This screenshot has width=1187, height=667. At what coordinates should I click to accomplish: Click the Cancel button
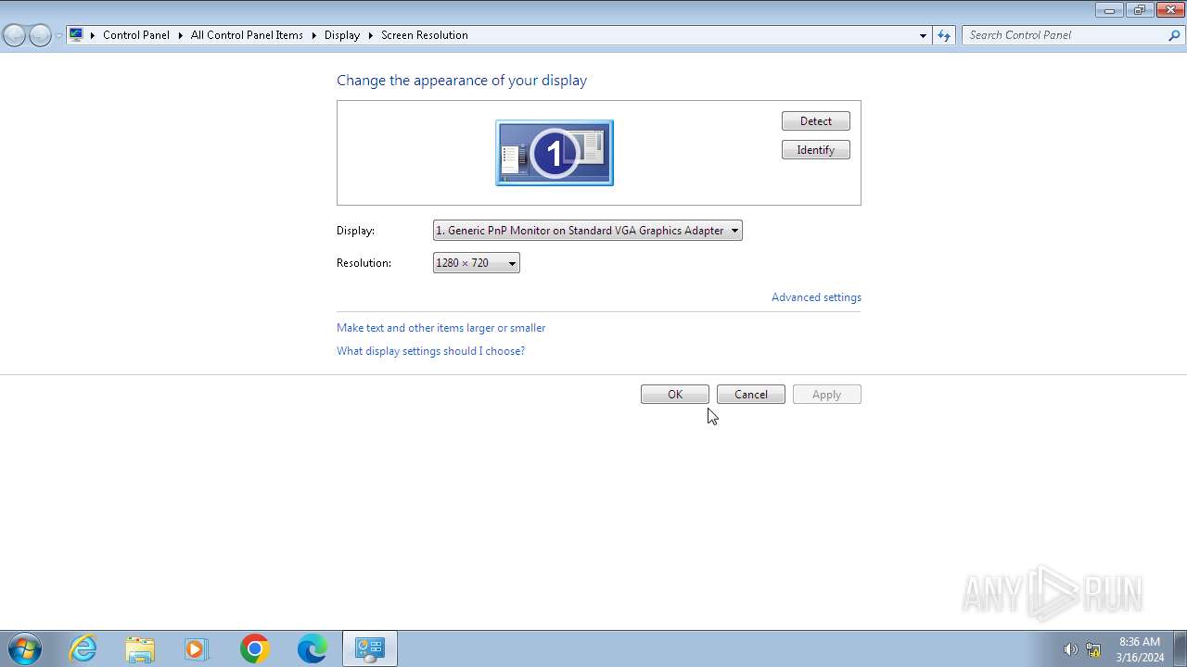[751, 395]
